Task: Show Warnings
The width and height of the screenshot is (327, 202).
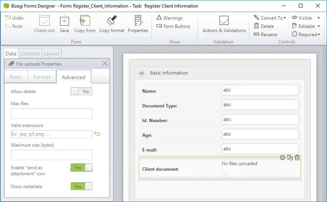Action: coord(169,18)
